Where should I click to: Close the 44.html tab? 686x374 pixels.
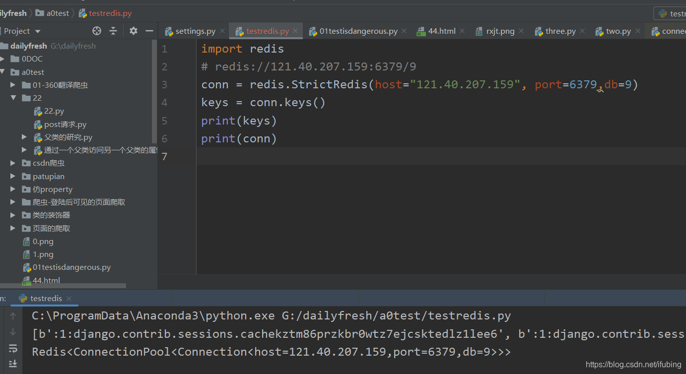(x=462, y=31)
